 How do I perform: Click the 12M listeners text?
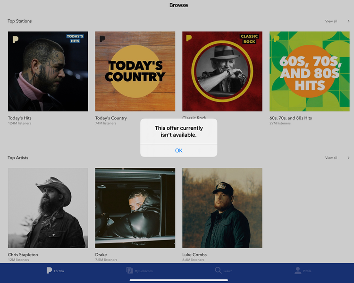point(18,260)
